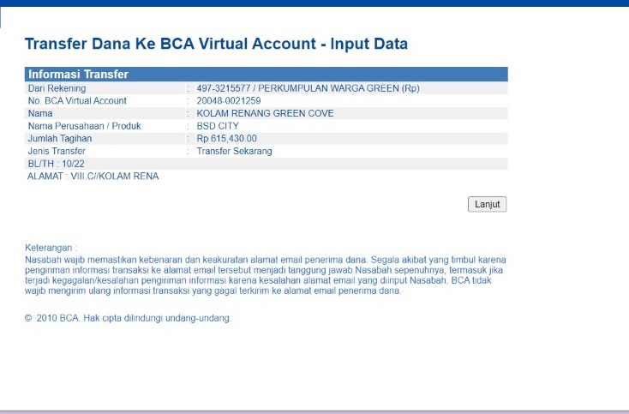Select the Transfer Sekarang value

(234, 151)
